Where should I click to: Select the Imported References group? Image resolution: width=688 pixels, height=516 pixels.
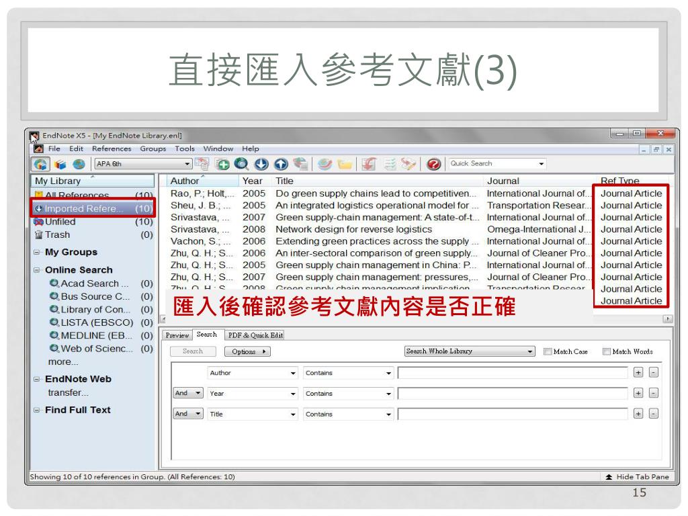[93, 208]
